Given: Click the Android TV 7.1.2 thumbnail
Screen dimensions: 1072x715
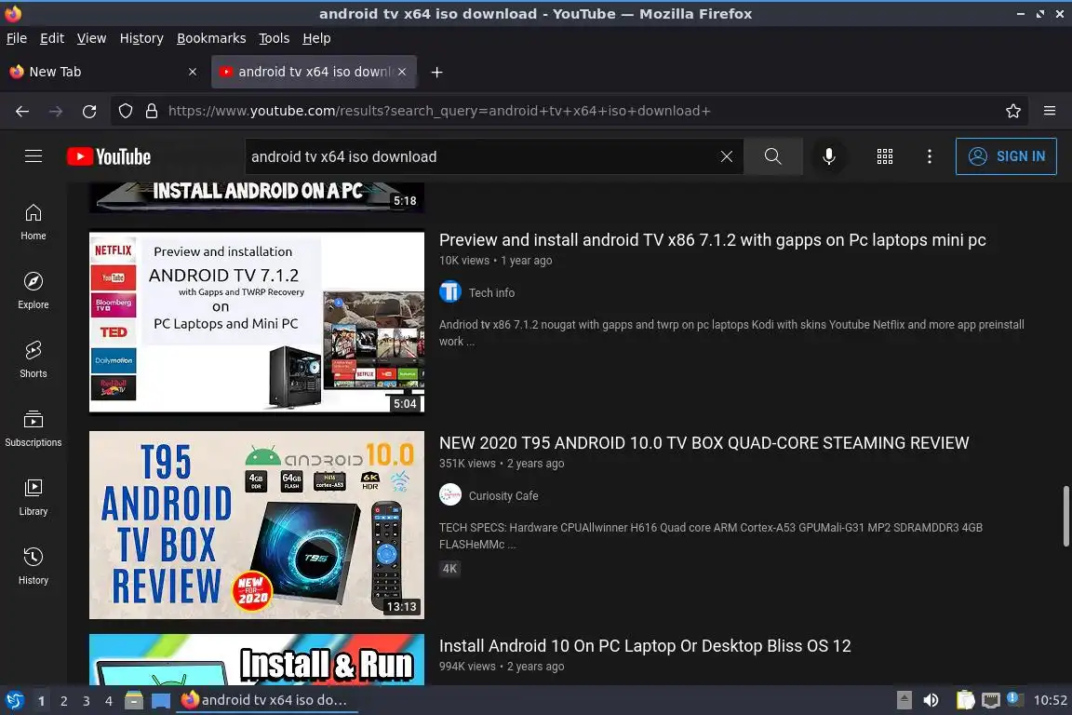Looking at the screenshot, I should pyautogui.click(x=257, y=321).
